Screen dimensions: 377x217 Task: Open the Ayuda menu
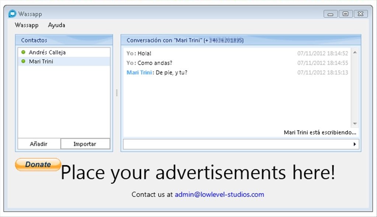56,25
